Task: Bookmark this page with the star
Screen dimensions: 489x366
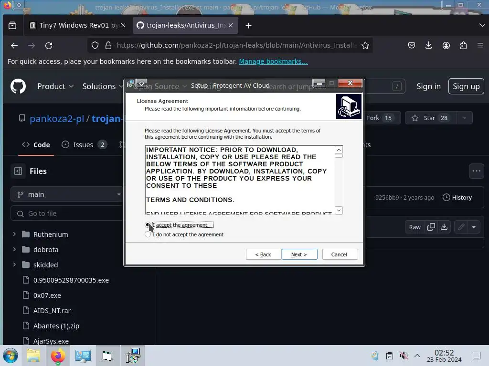Action: click(365, 45)
